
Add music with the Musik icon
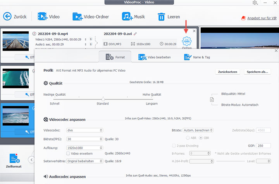point(127,17)
